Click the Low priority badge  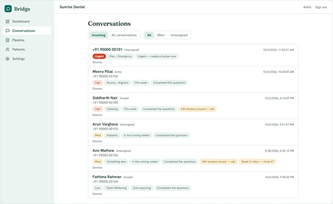97,188
